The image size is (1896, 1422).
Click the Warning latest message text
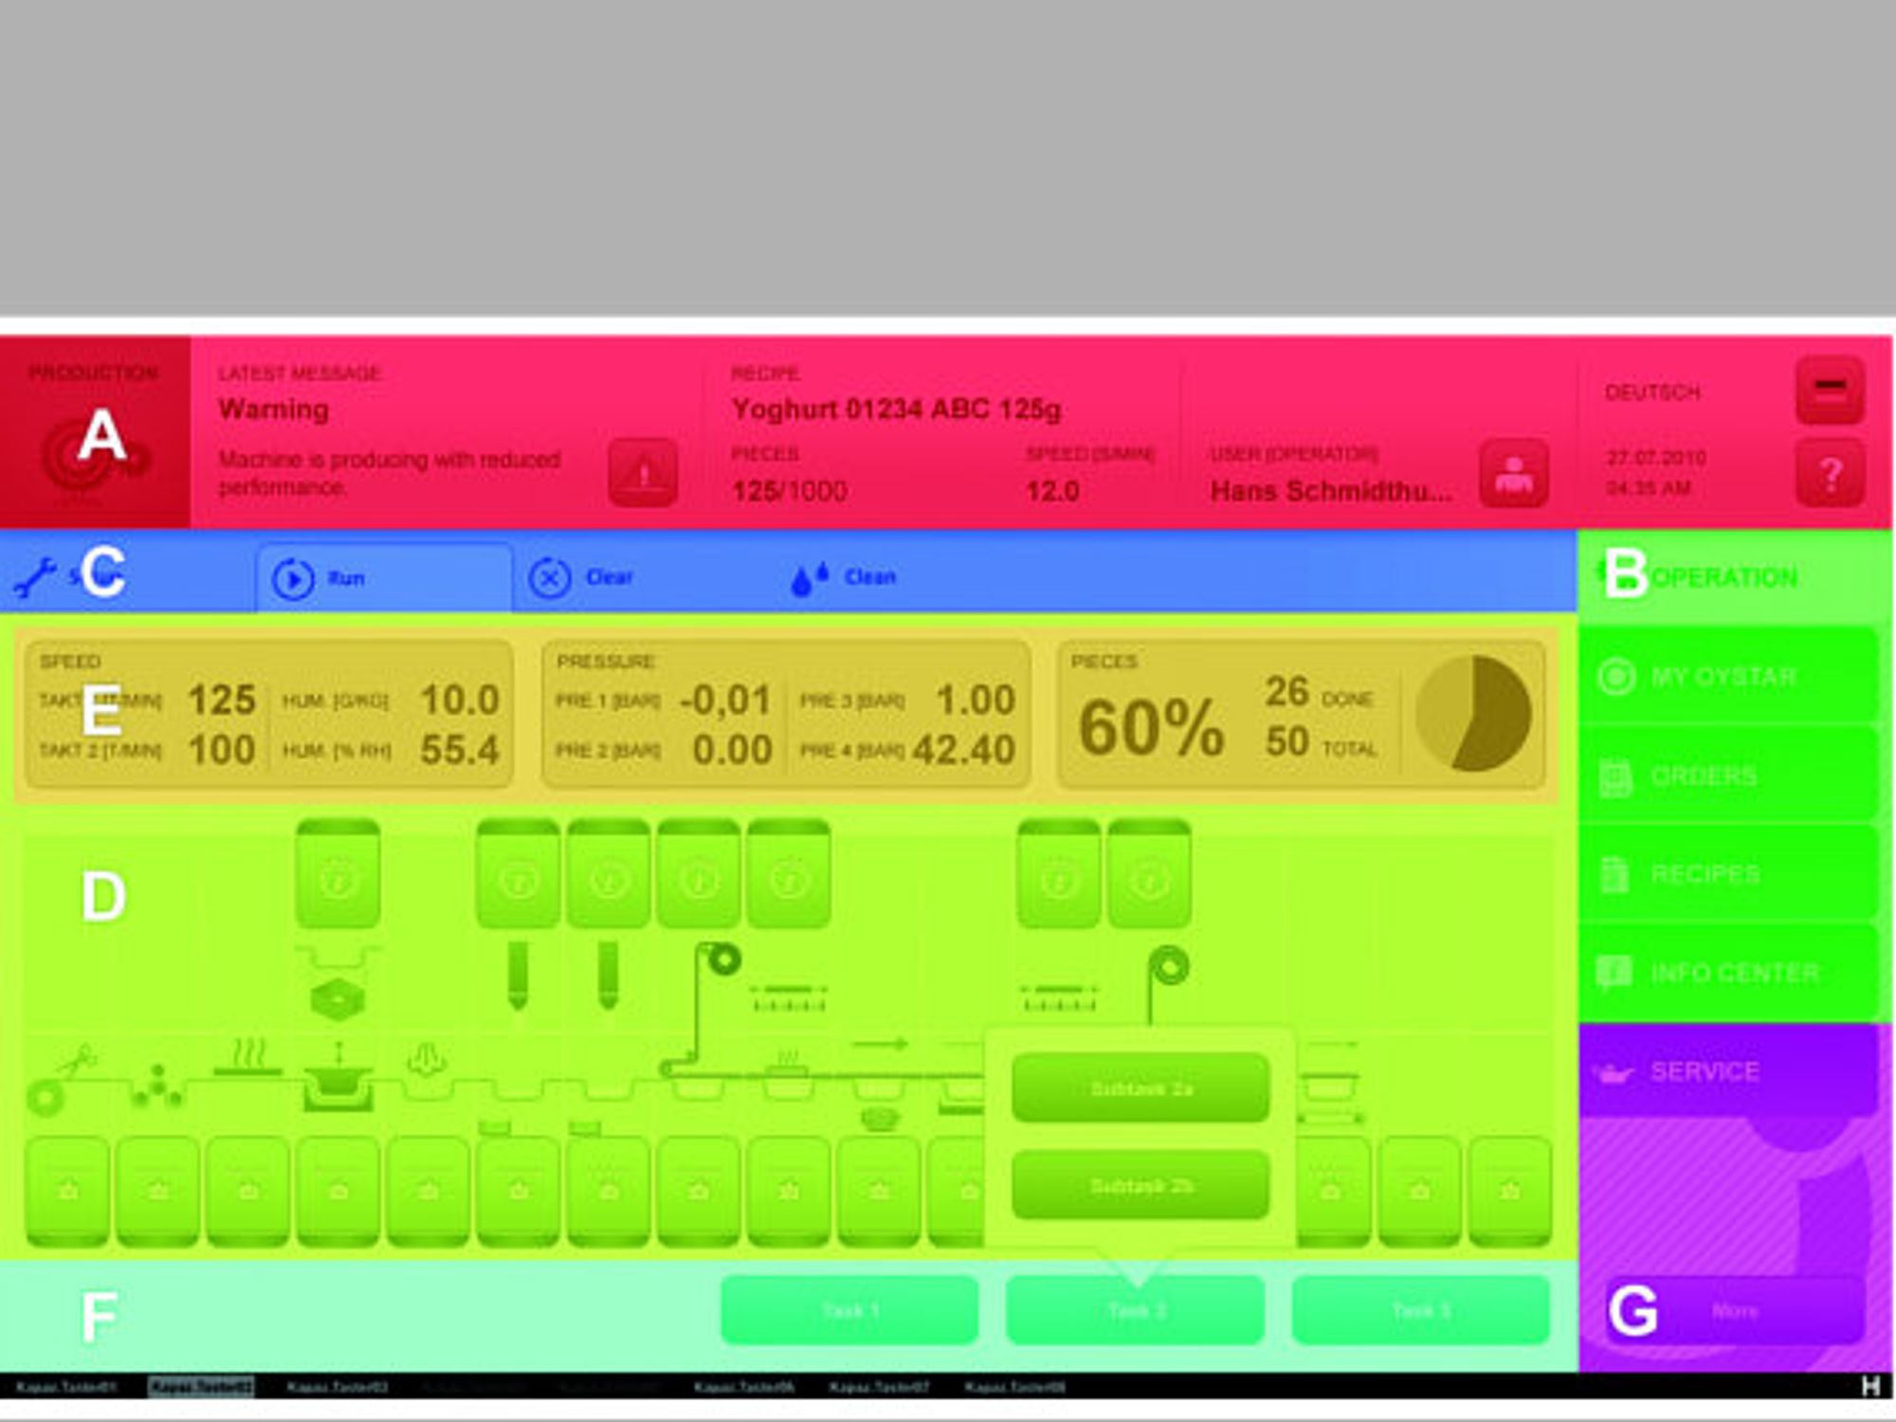pos(274,410)
